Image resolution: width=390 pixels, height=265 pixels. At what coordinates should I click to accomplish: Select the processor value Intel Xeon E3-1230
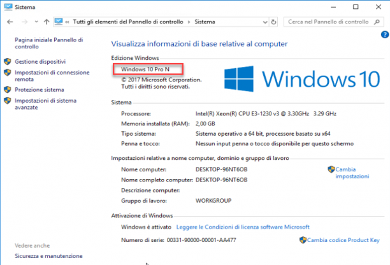click(266, 113)
